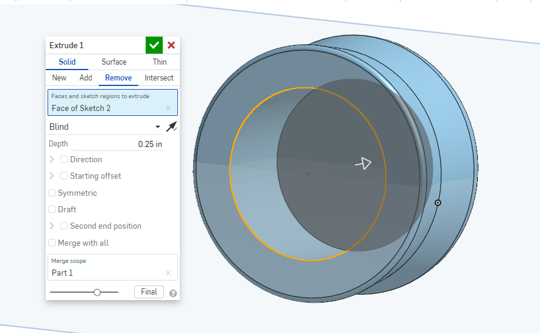Focus the Faces and sketch regions field
Screen dimensions: 540x333
click(113, 102)
